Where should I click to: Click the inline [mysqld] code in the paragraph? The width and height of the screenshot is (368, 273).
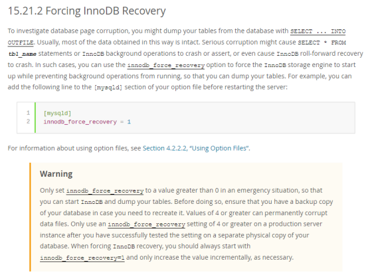pyautogui.click(x=108, y=88)
